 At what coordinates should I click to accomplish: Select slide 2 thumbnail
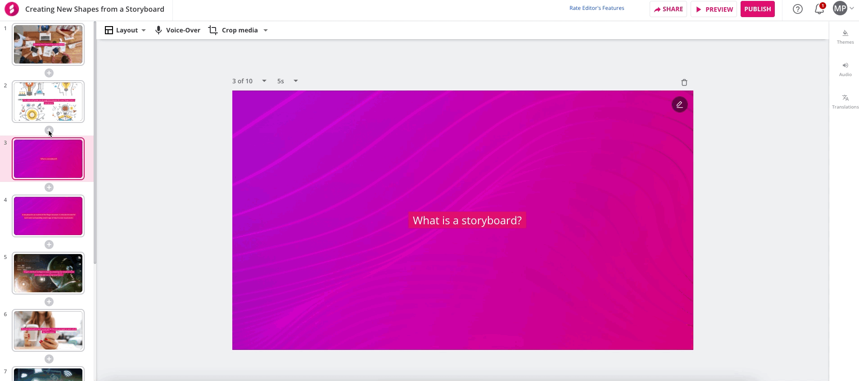tap(48, 101)
